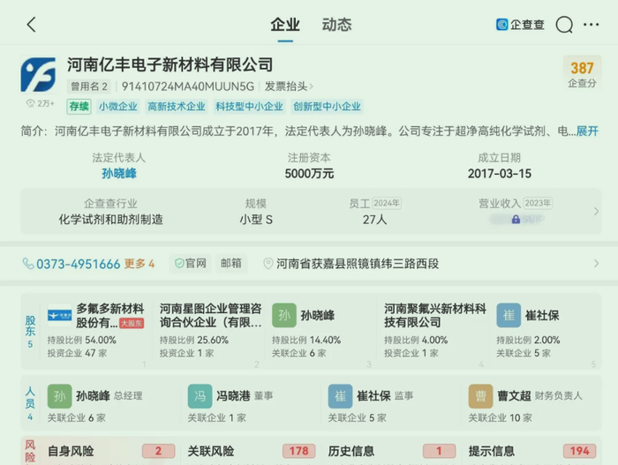Tap the 高新技术企业 tag
The image size is (618, 465).
[177, 107]
